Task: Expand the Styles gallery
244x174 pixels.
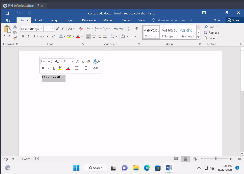Action: click(x=198, y=37)
